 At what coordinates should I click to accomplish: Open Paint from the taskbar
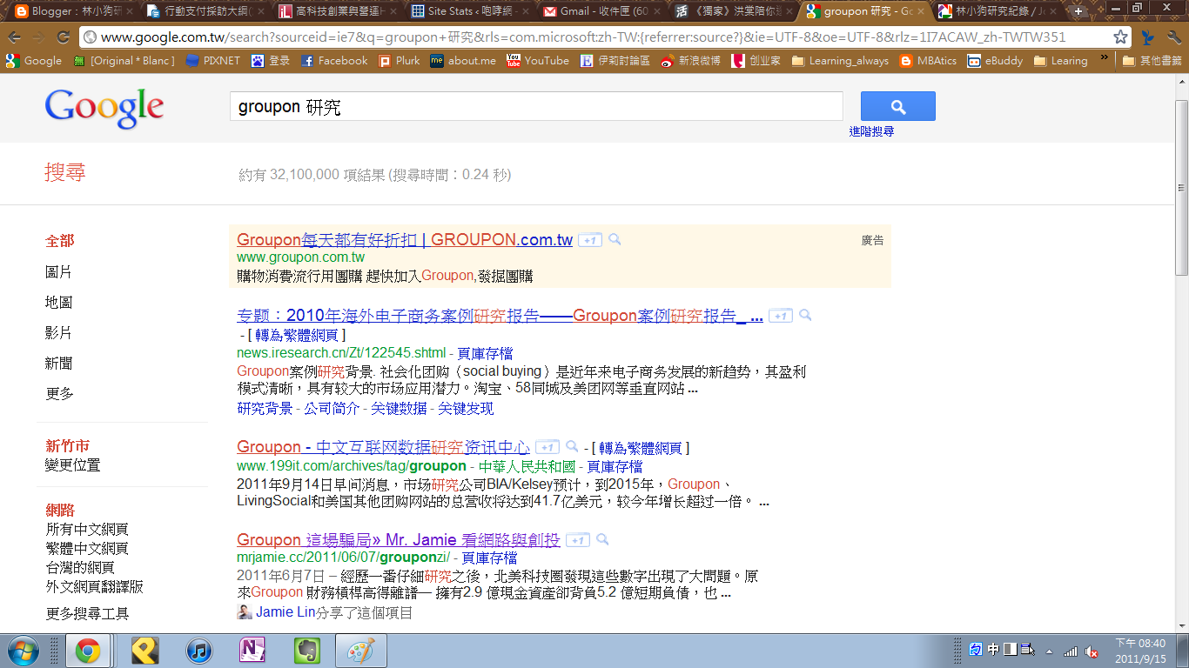tap(359, 651)
